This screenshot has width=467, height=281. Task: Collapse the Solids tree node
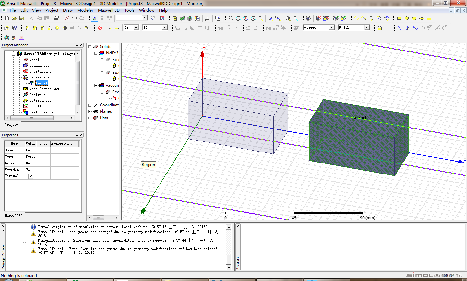coord(90,47)
